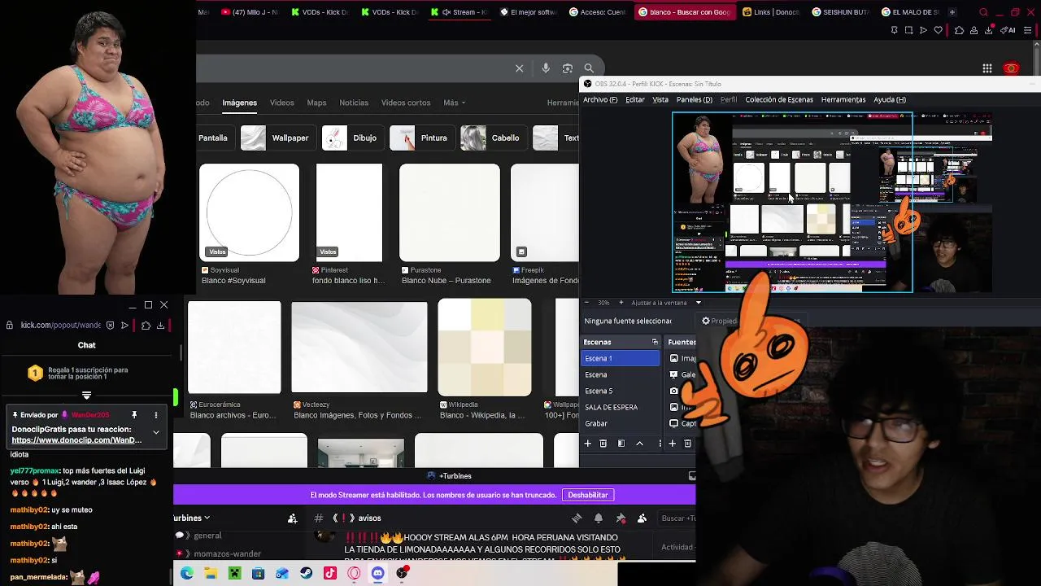Image resolution: width=1041 pixels, height=586 pixels.
Task: Switch to the Noticias search tab
Action: pyautogui.click(x=354, y=103)
